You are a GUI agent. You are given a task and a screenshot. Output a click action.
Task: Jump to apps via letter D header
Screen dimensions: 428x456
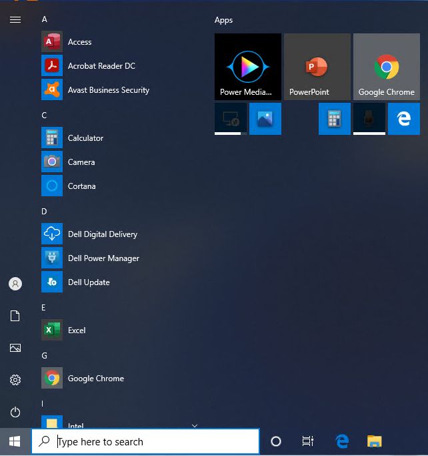44,212
